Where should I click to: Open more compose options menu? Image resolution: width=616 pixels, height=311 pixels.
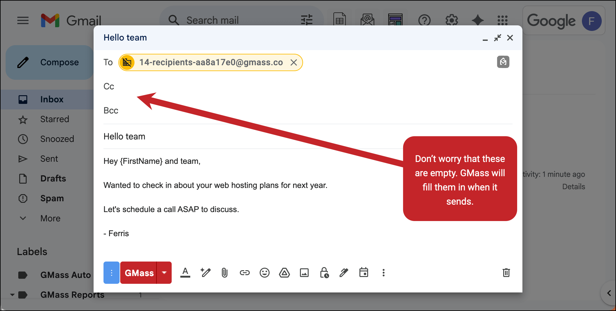click(x=383, y=273)
